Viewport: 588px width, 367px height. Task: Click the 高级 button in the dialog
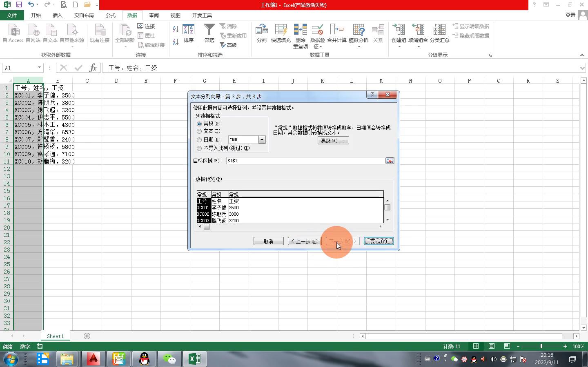pos(333,141)
